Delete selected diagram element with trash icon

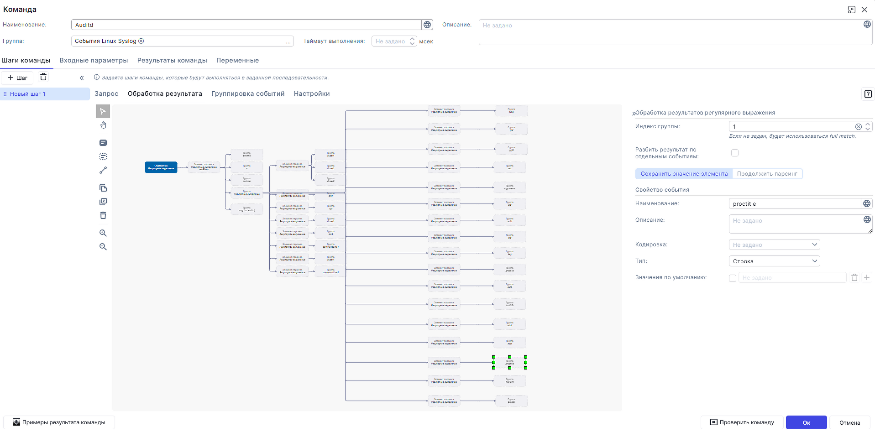coord(103,215)
